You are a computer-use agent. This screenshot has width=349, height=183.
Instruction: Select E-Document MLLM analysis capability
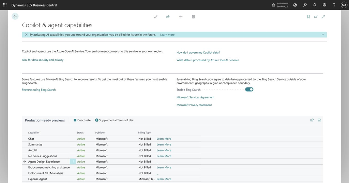coord(46,173)
